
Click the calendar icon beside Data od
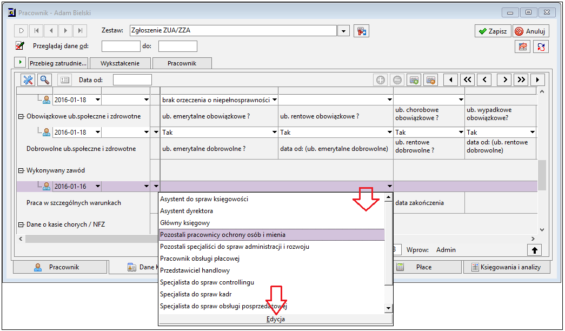(65, 80)
